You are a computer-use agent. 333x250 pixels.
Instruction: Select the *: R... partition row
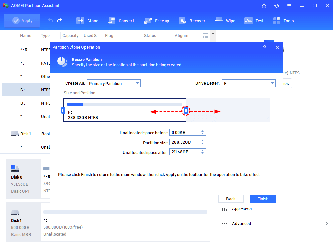(x=26, y=50)
